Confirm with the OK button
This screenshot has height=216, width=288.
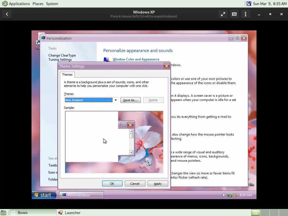coord(112,183)
